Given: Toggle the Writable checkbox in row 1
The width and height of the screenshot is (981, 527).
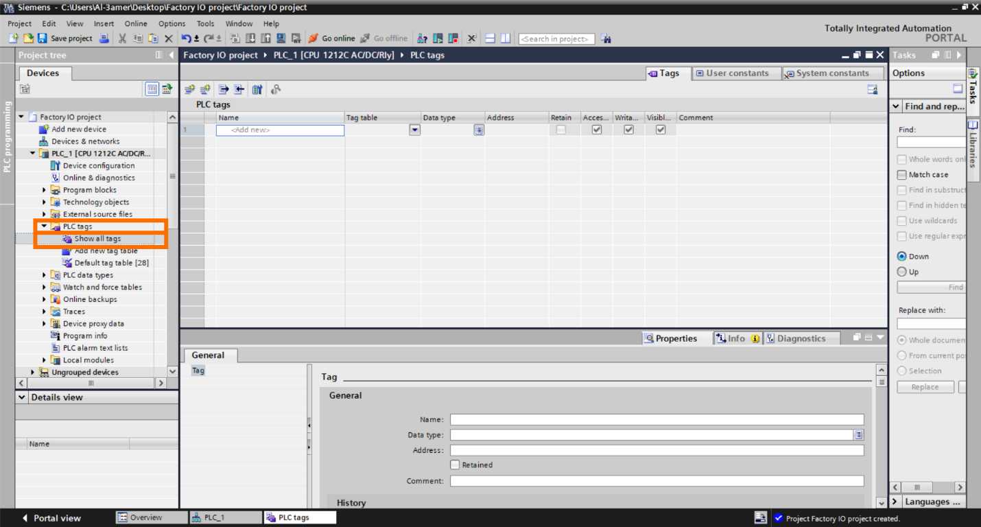Looking at the screenshot, I should 628,130.
